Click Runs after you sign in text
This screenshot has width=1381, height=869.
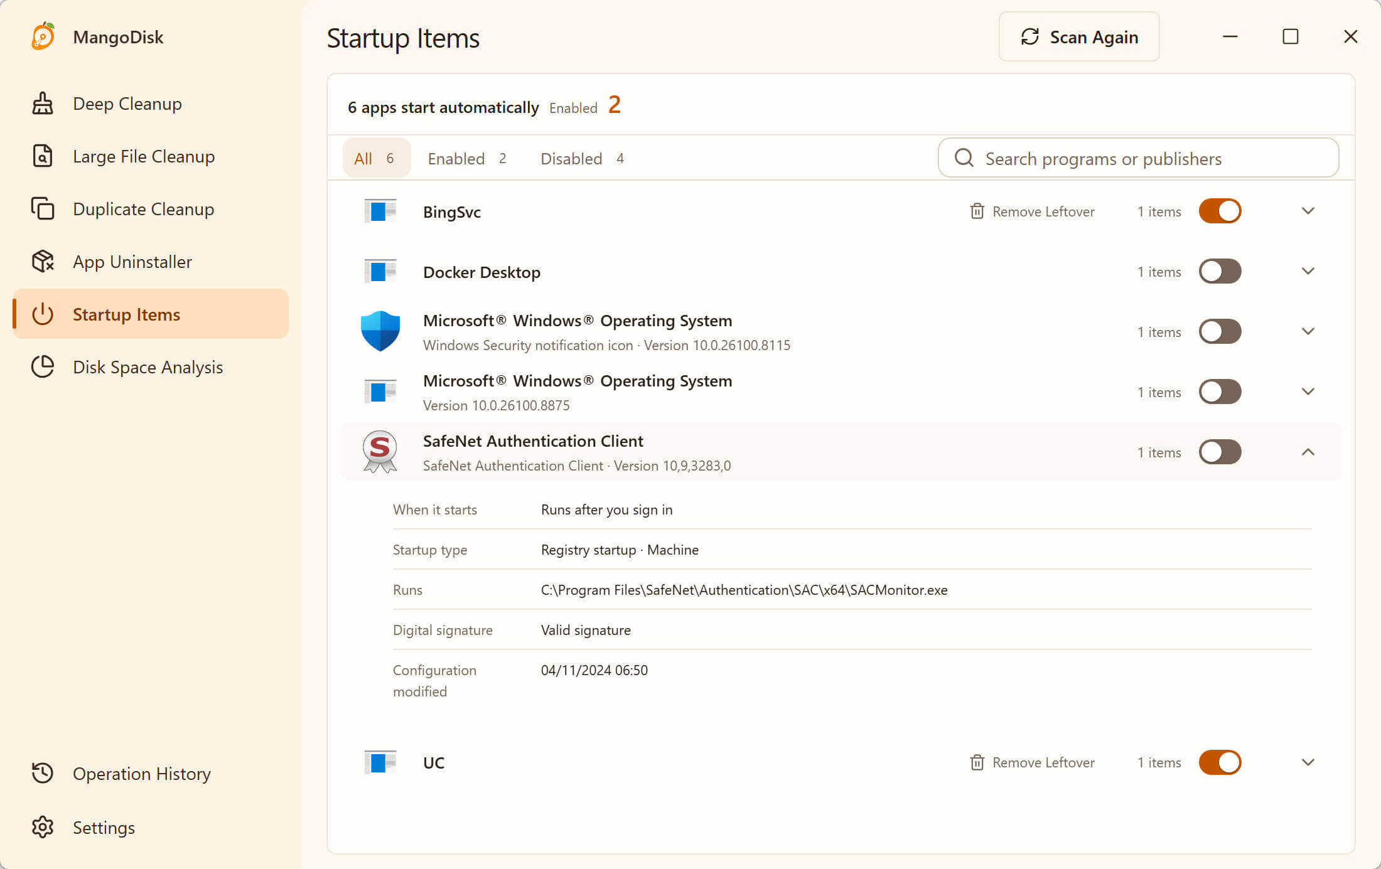coord(606,509)
